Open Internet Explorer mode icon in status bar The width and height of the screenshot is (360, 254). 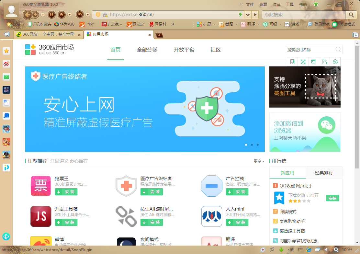[x=309, y=249]
